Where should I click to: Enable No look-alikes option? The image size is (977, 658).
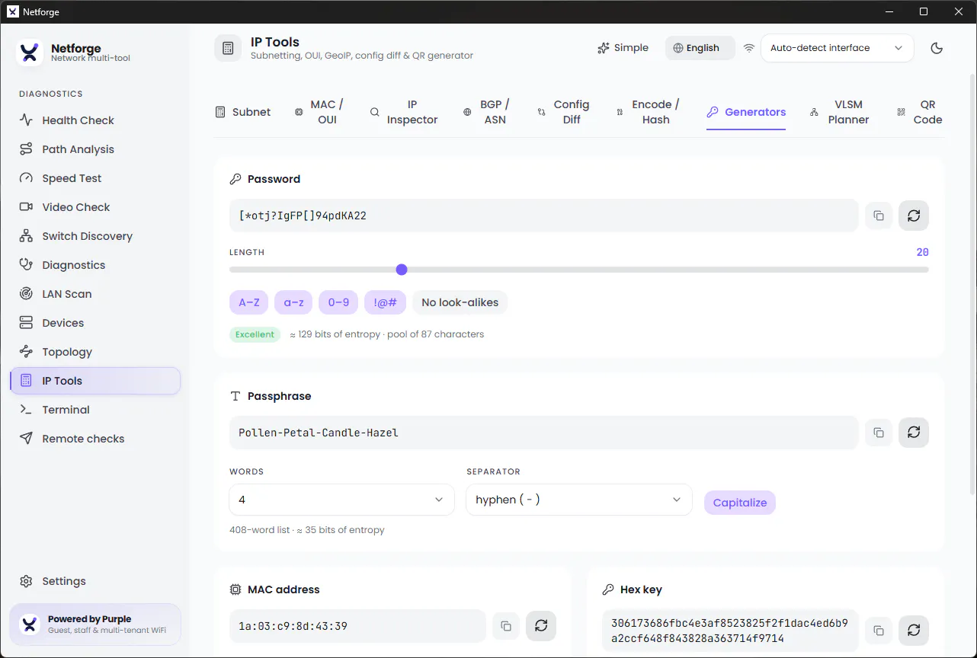[x=460, y=302]
